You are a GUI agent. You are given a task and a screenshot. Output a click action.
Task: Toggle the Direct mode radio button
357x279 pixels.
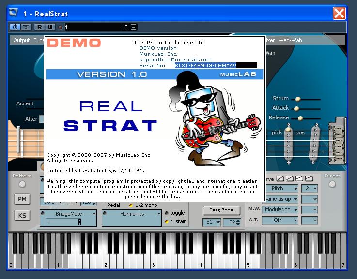[332, 184]
